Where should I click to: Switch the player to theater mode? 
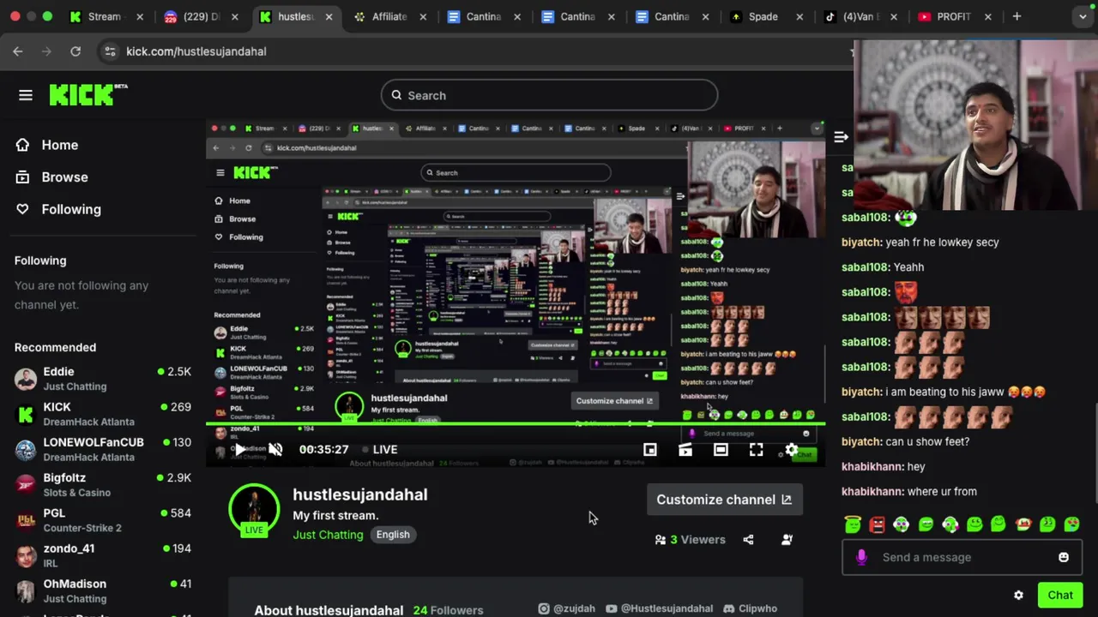coord(721,450)
